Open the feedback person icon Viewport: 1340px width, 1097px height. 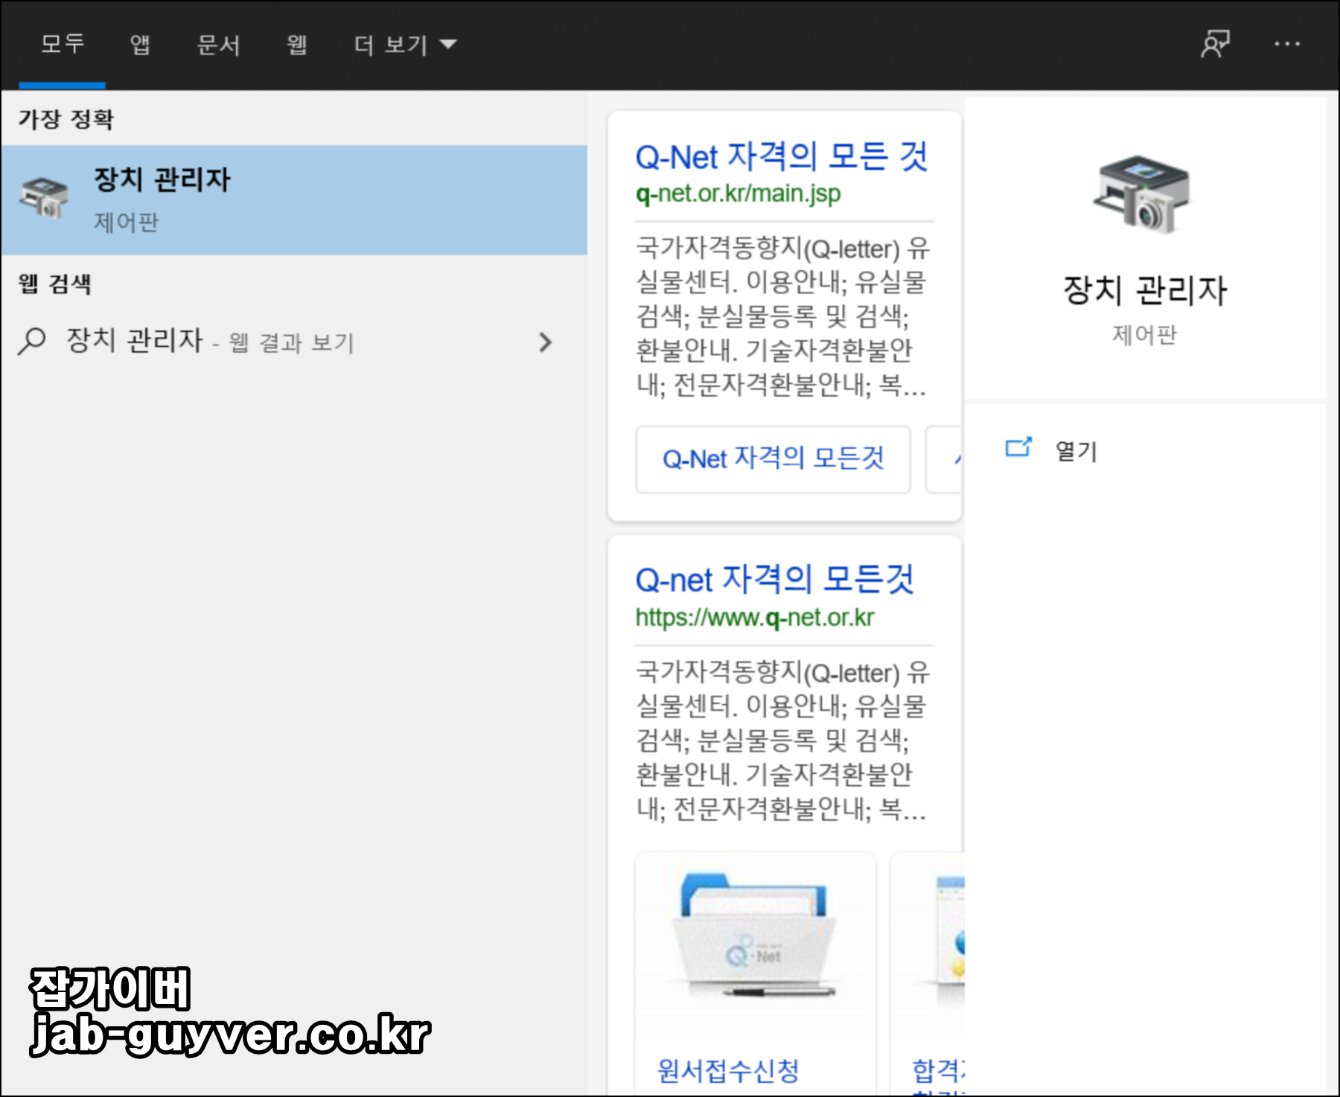(1215, 44)
